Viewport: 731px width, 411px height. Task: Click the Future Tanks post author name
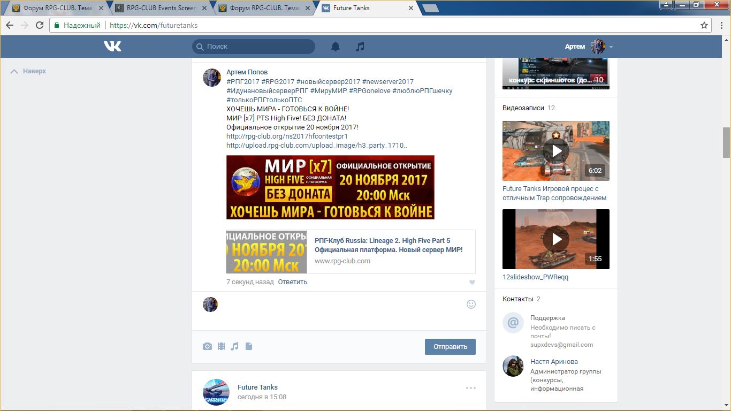pyautogui.click(x=257, y=387)
